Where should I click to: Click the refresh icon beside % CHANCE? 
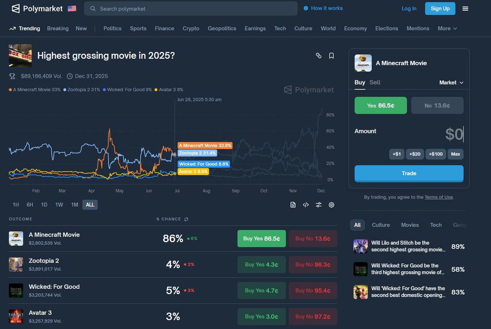click(x=186, y=219)
